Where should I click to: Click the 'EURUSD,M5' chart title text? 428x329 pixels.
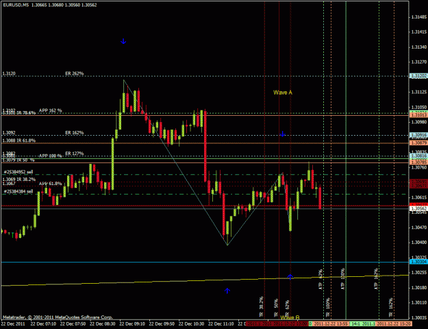[16, 5]
